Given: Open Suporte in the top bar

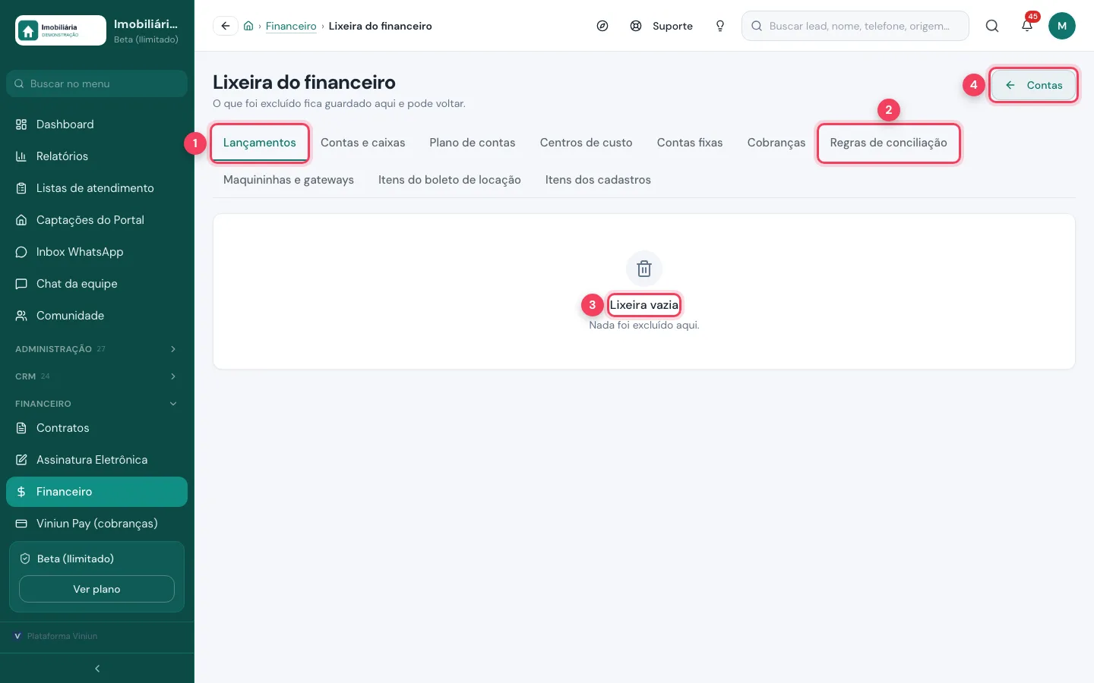Looking at the screenshot, I should tap(662, 26).
